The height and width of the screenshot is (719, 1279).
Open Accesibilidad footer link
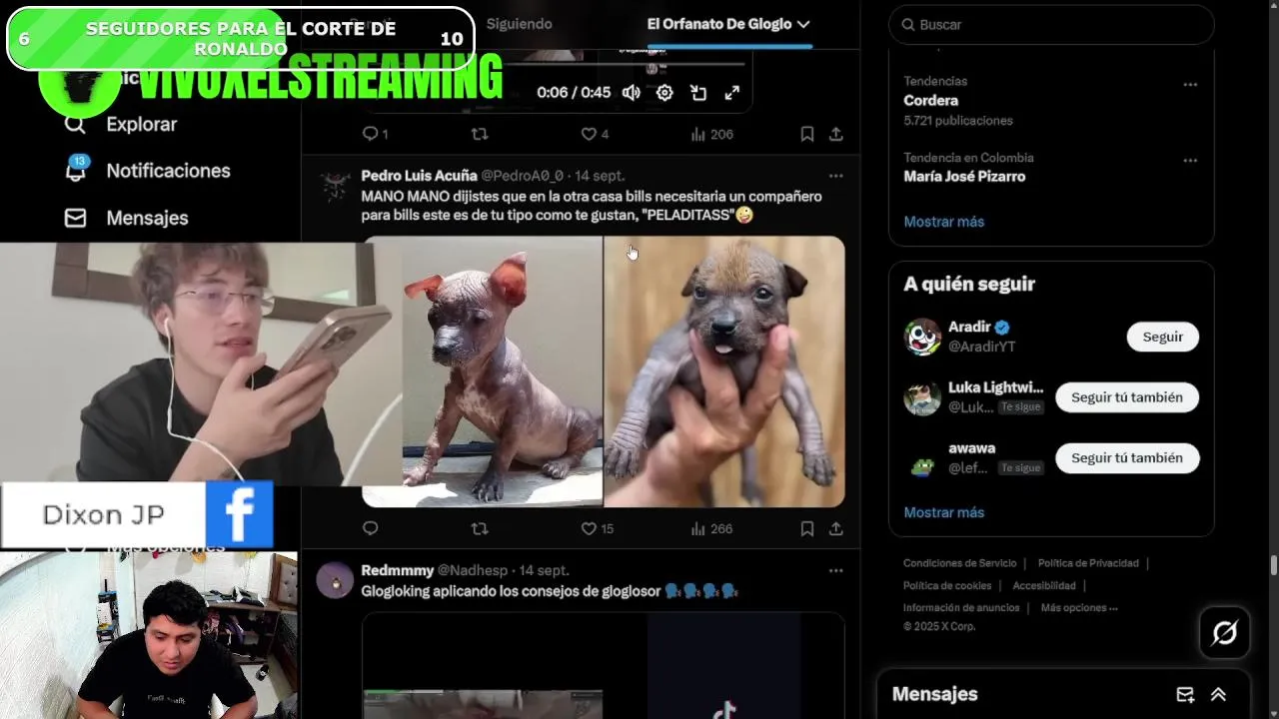tap(1044, 586)
